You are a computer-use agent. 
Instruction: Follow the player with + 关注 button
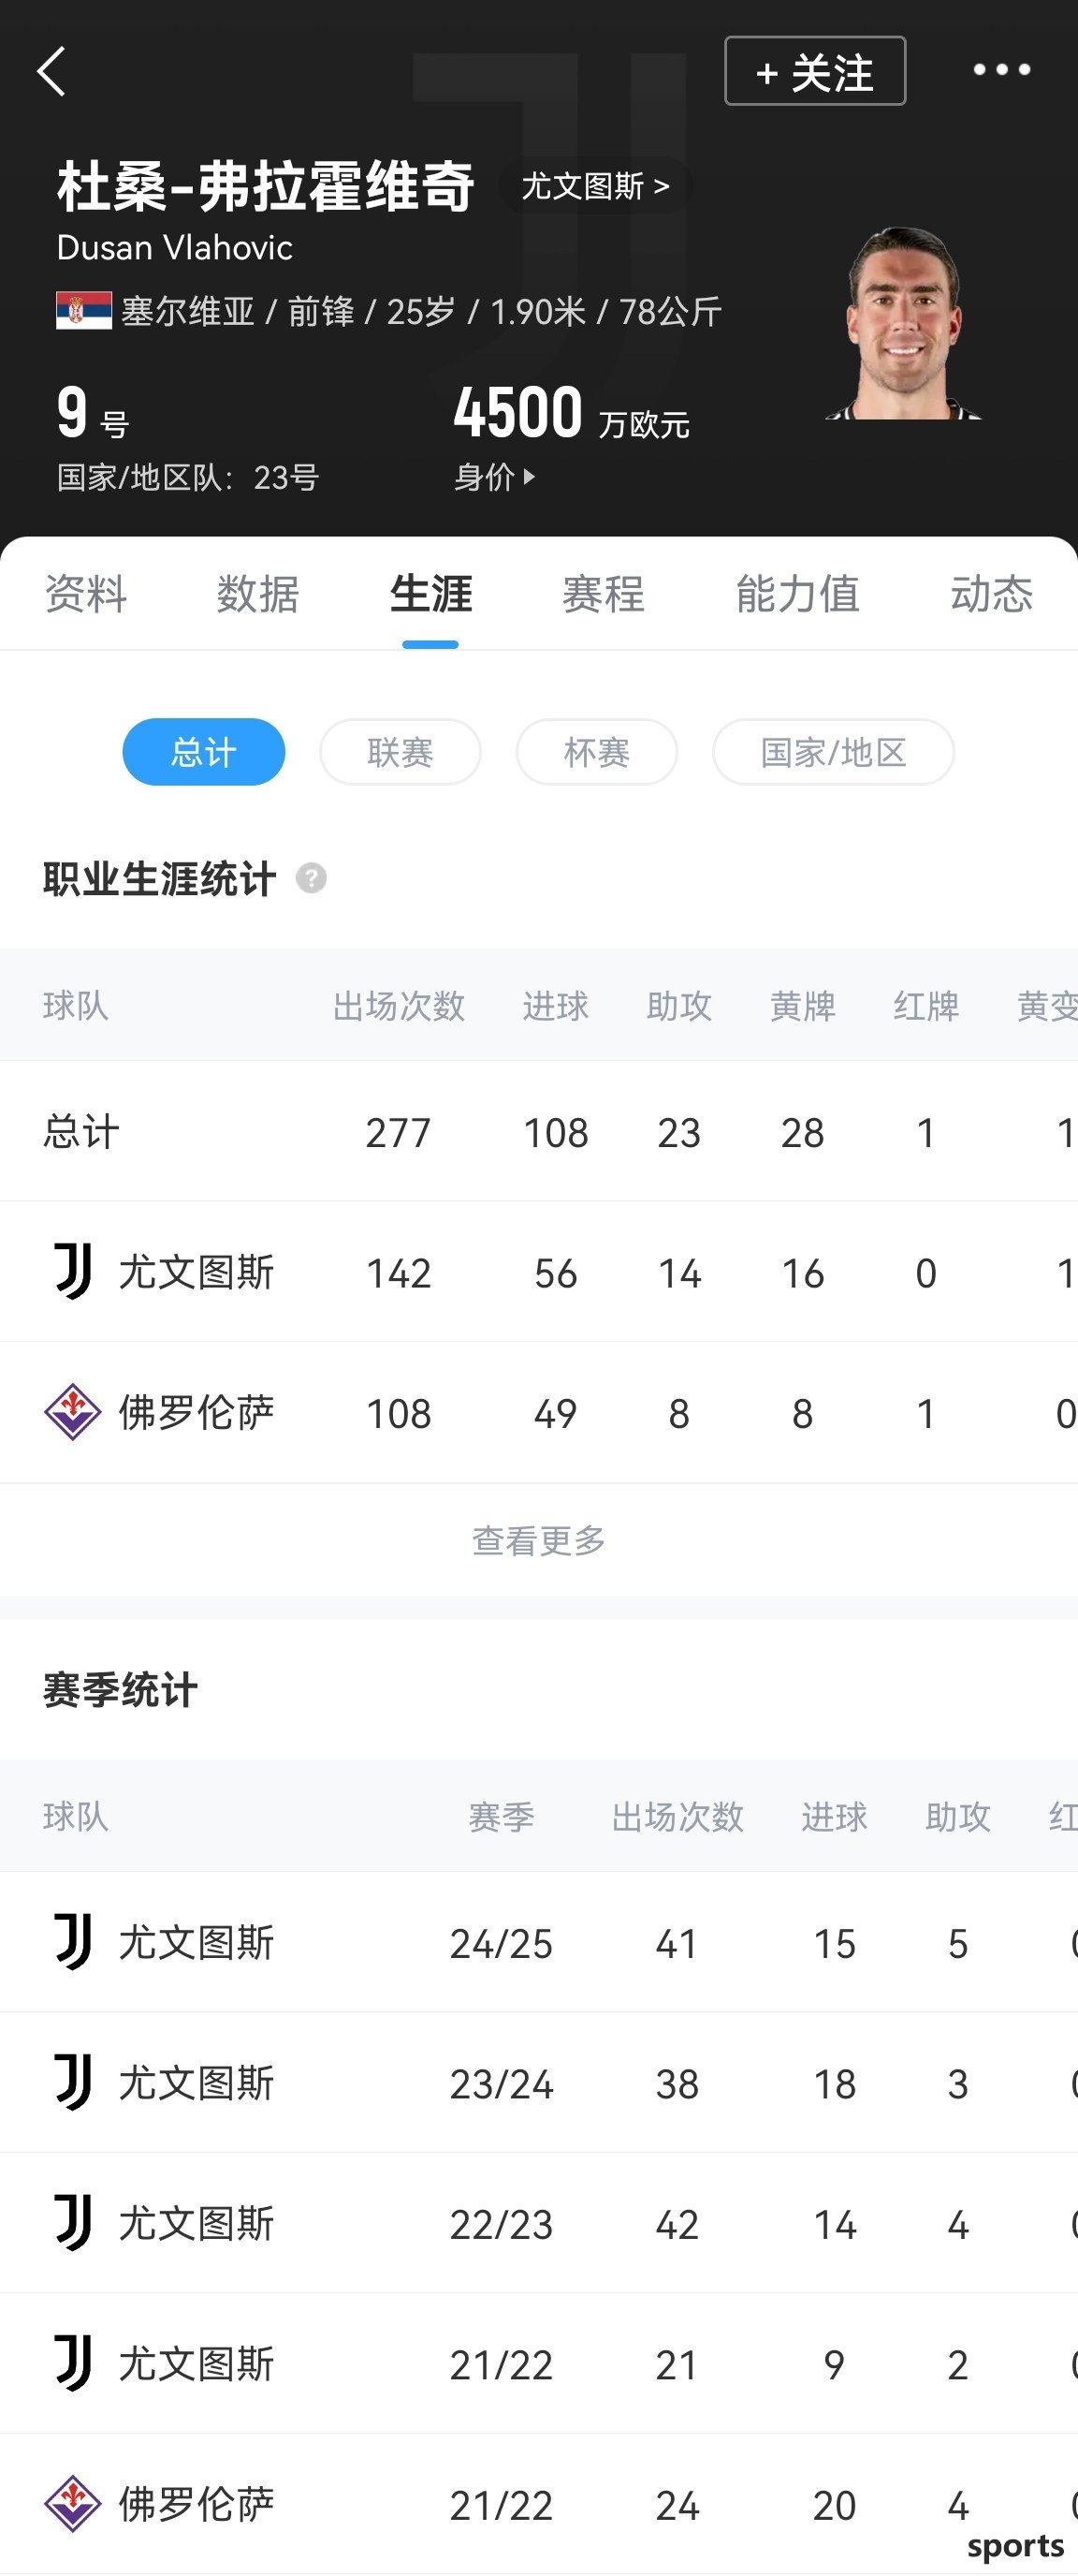click(x=815, y=71)
